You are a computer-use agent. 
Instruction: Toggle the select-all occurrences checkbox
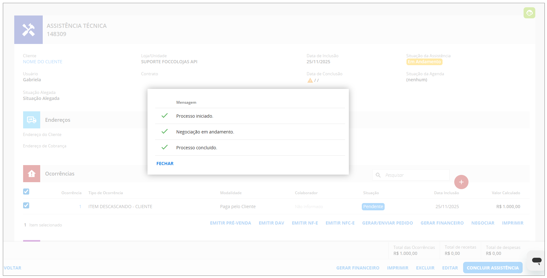[26, 192]
